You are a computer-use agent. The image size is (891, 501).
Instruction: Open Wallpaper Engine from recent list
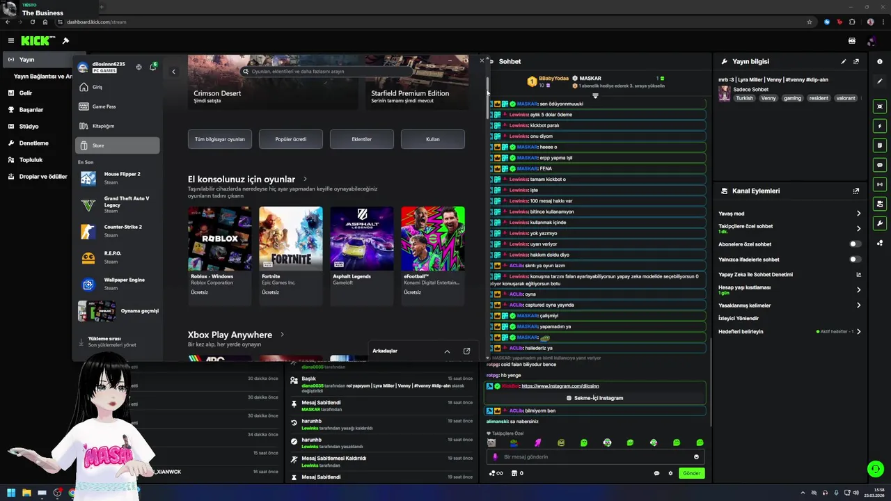click(x=117, y=284)
